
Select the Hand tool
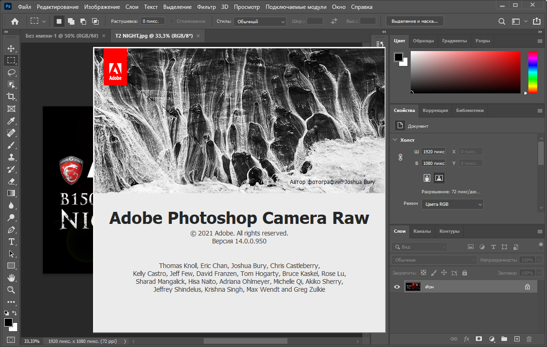(x=11, y=278)
